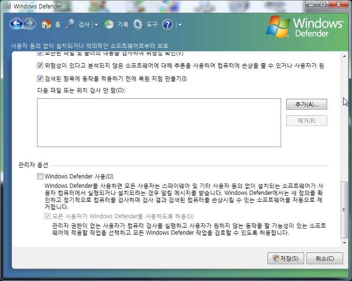Uncheck the '복원 지점 만들기' checkbox
Image resolution: width=352 pixels, height=281 pixels.
click(x=40, y=79)
